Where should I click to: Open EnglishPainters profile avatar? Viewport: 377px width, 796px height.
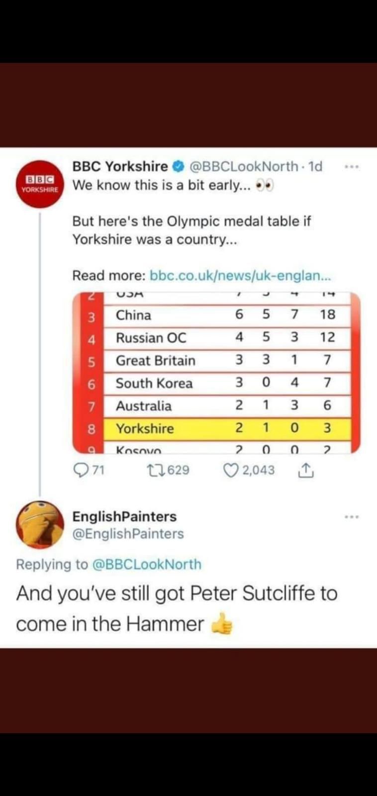click(40, 524)
